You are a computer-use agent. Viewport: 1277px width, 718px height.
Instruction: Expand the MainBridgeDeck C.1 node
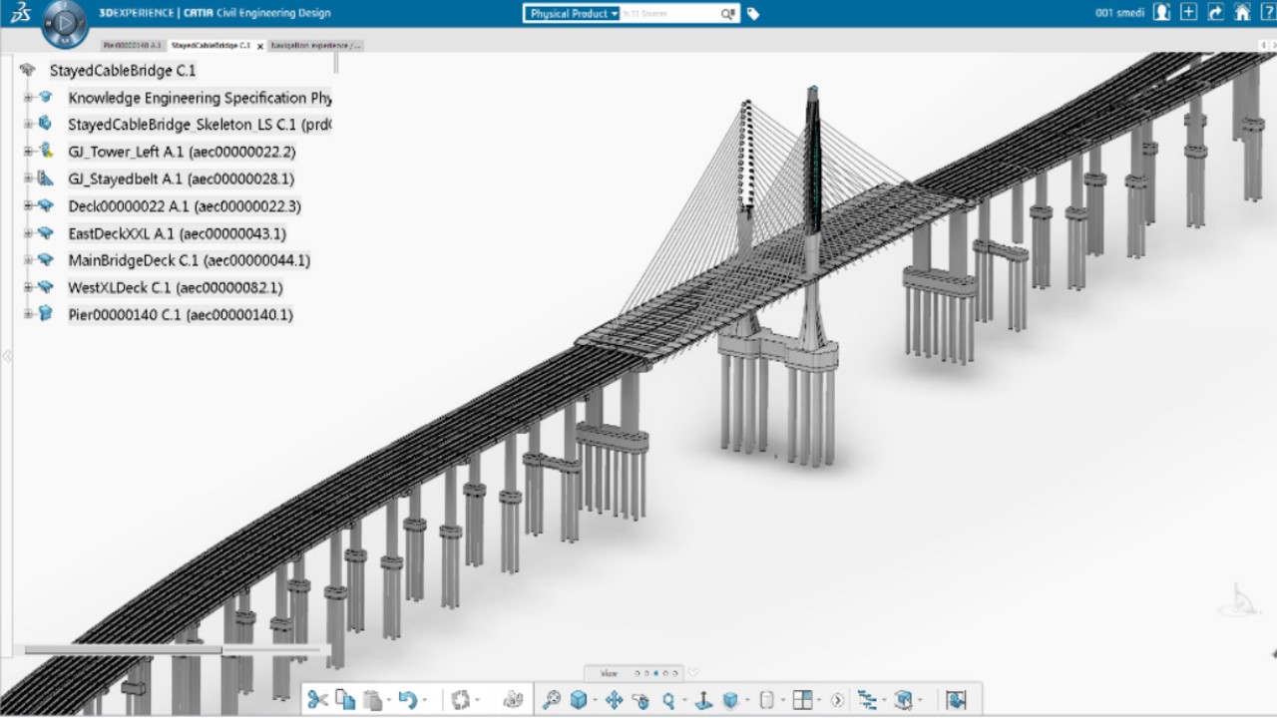(x=29, y=260)
